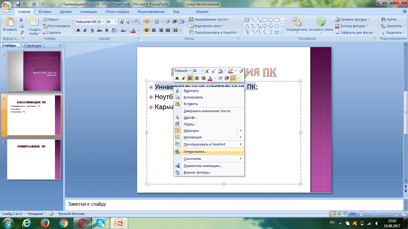Screen dimensions: 408x229
Task: Clear all formatting icon in ribbon
Action: click(136, 22)
